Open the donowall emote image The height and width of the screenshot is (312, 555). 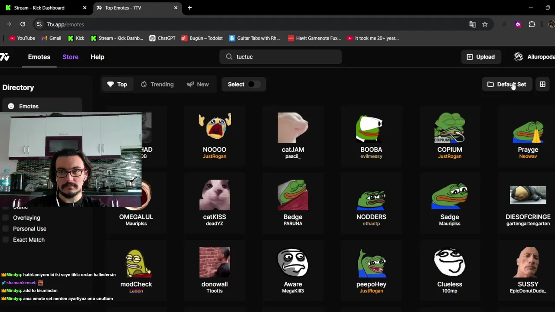pyautogui.click(x=215, y=262)
